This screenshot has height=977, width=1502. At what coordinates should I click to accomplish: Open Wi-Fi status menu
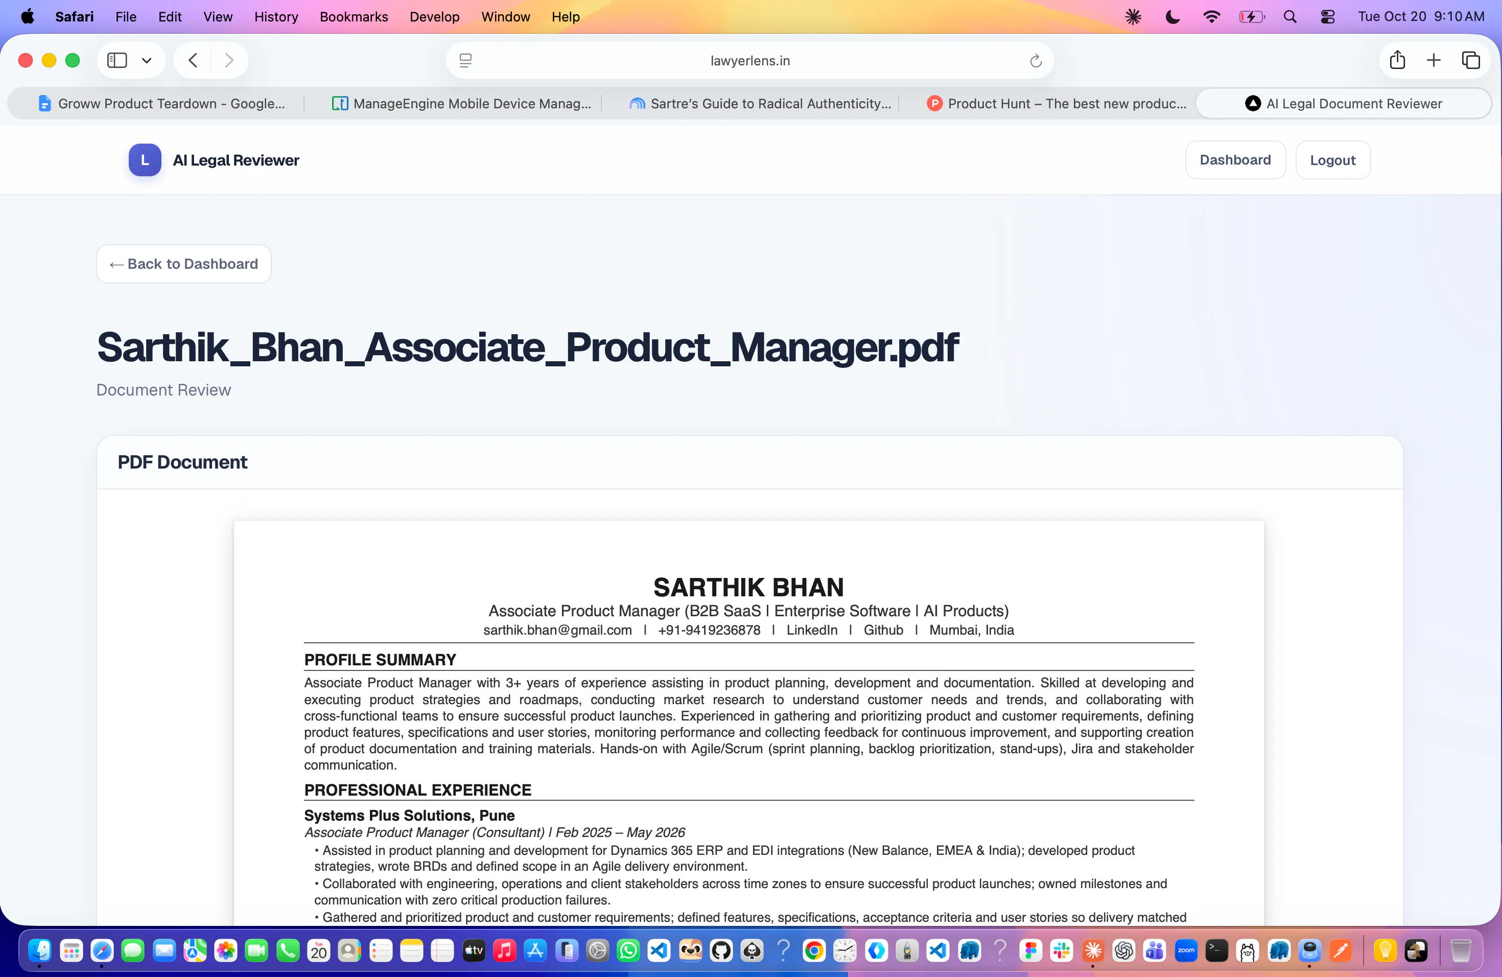(x=1211, y=16)
